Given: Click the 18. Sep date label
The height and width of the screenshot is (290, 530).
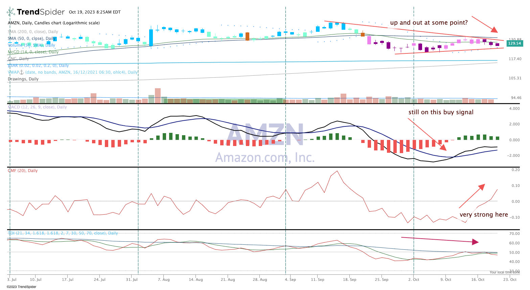Looking at the screenshot, I should pos(350,280).
